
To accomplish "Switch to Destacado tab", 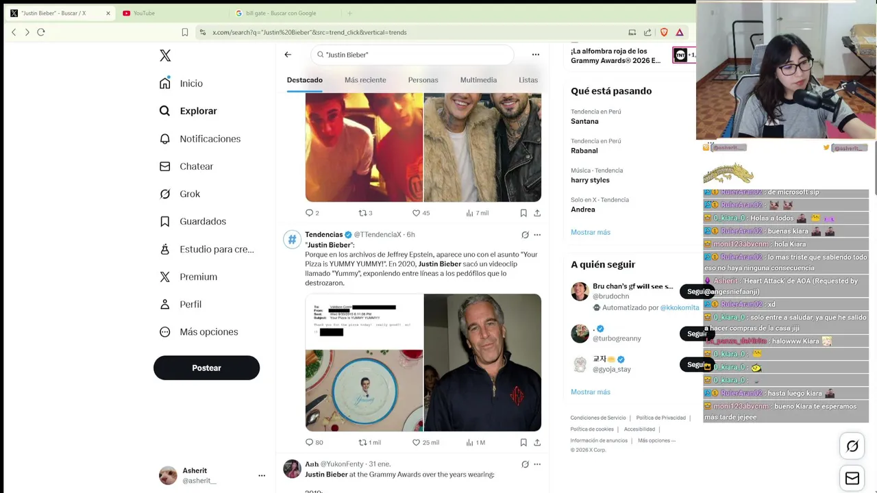I will [x=305, y=80].
